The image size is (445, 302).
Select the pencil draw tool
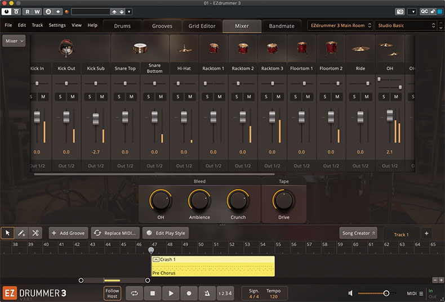21,233
